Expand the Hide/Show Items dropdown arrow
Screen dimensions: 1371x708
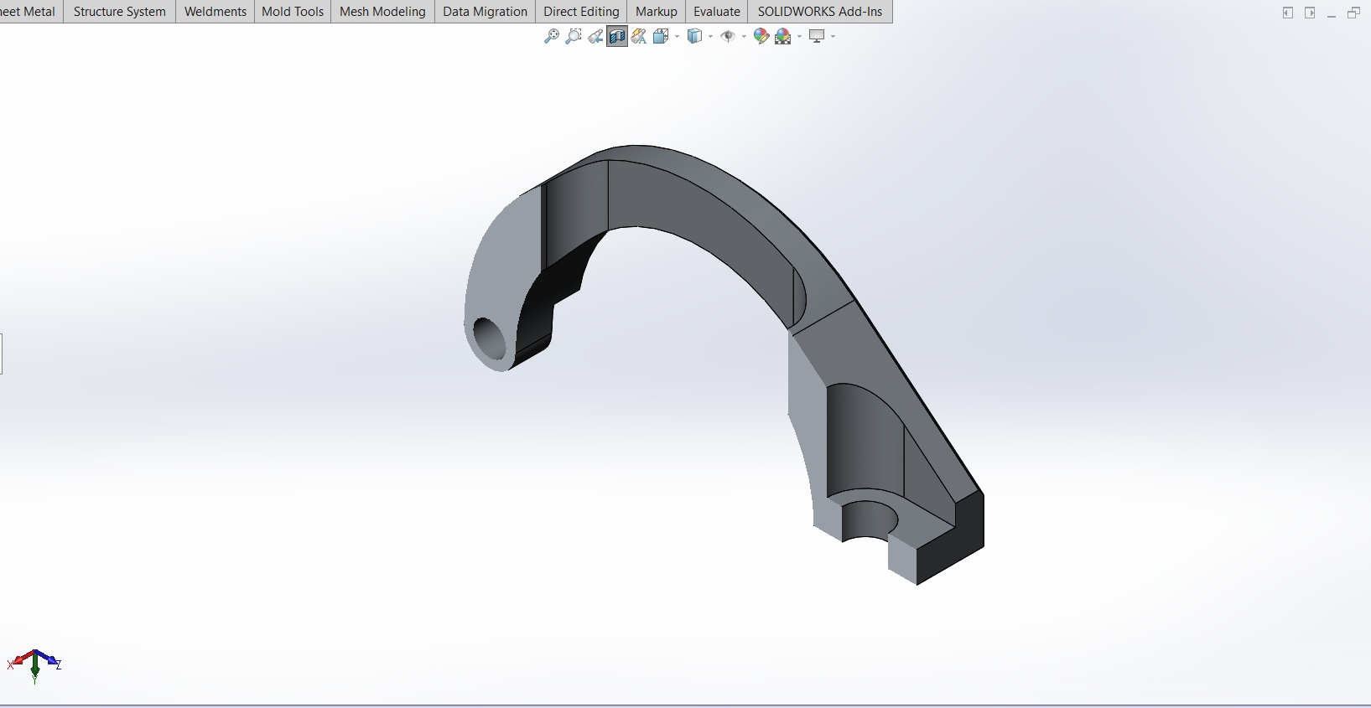pyautogui.click(x=744, y=36)
